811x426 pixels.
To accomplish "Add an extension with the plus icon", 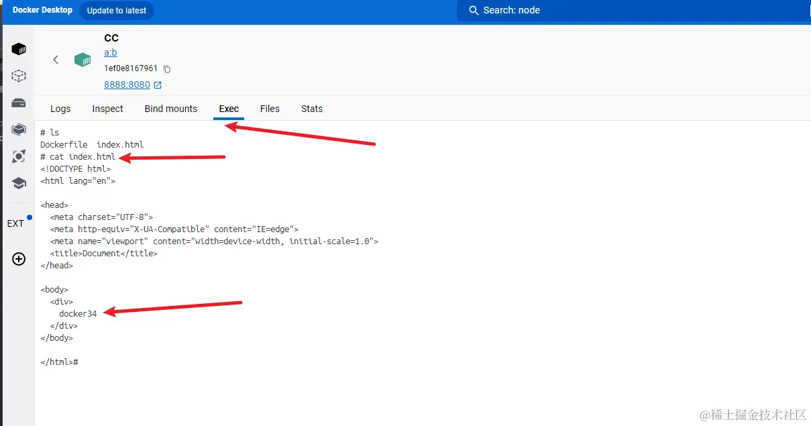I will point(19,259).
